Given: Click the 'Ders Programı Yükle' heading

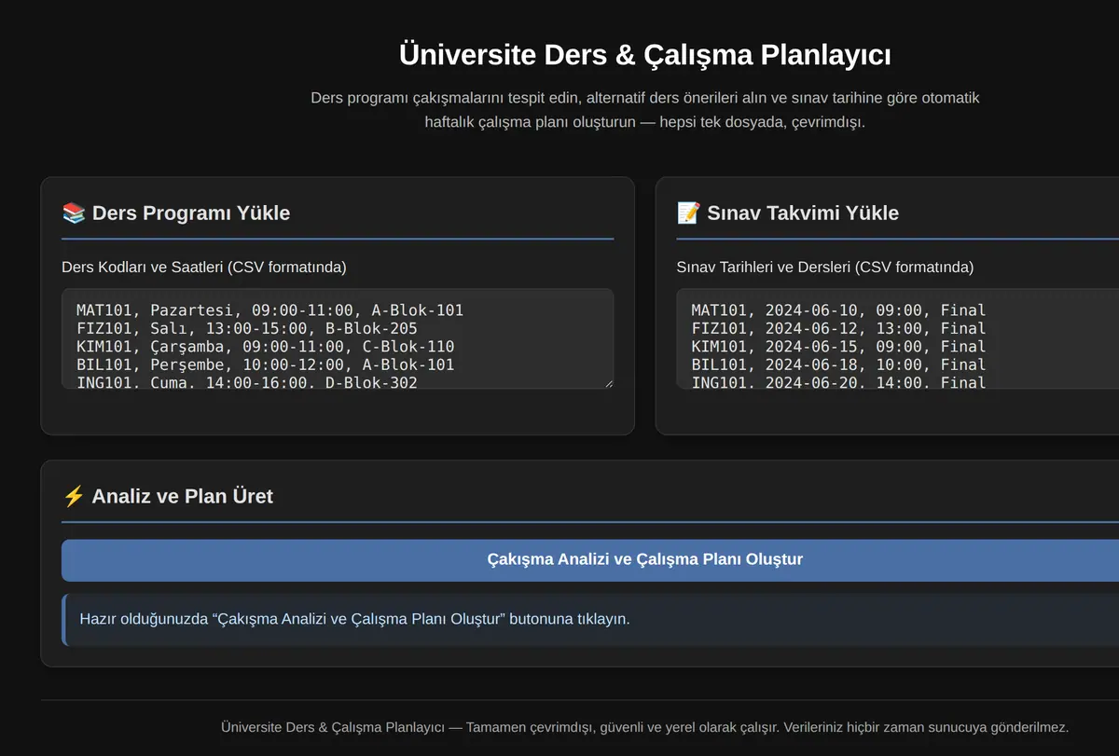Looking at the screenshot, I should click(191, 213).
